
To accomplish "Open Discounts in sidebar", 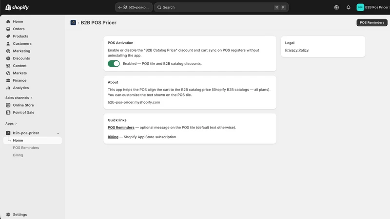I will pos(33,58).
